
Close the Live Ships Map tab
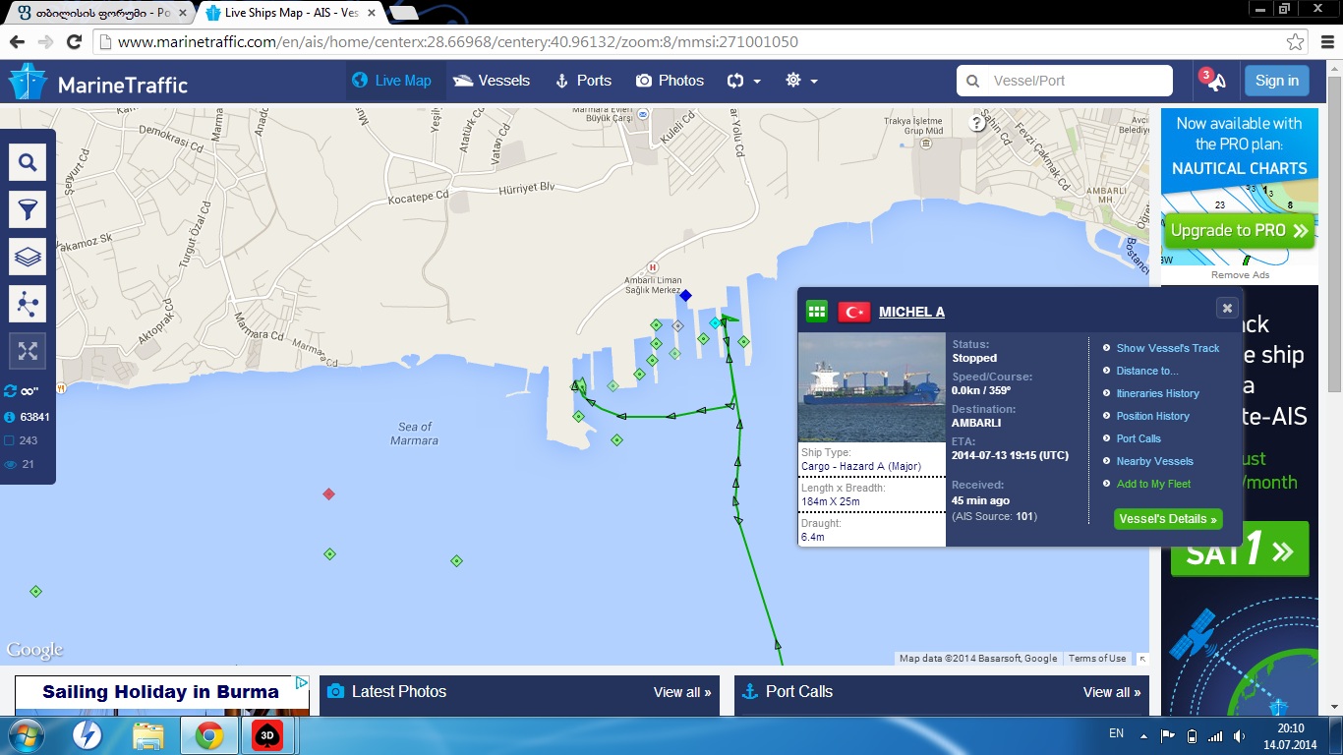pyautogui.click(x=371, y=13)
